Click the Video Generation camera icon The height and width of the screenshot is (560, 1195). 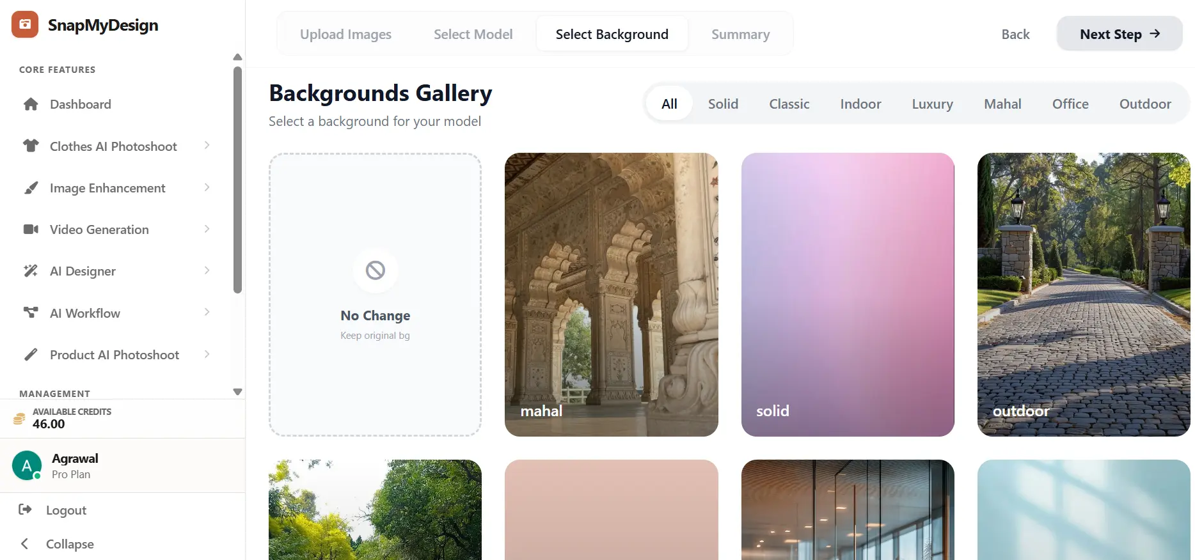coord(31,229)
